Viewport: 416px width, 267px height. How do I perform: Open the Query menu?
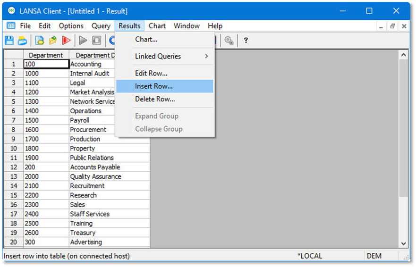pos(101,26)
